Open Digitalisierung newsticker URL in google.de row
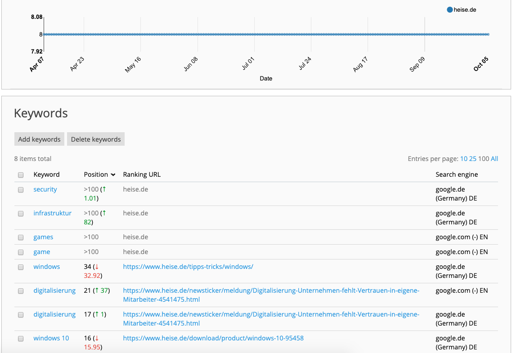Screen dimensions: 512x353 click(x=271, y=319)
